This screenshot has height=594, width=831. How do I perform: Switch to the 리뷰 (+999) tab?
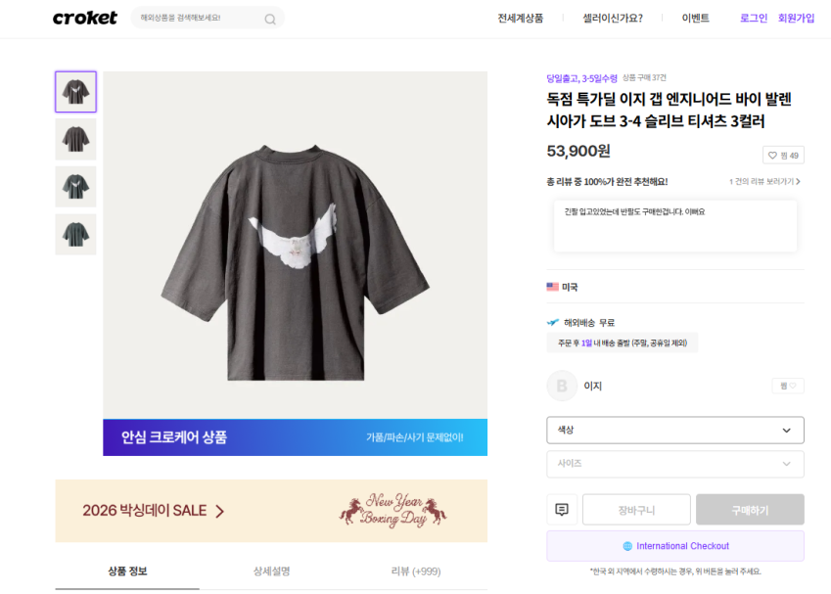pos(415,571)
